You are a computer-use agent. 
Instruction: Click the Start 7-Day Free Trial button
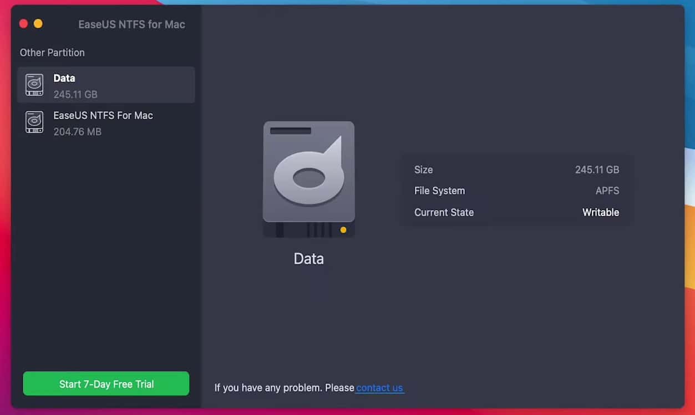tap(105, 383)
